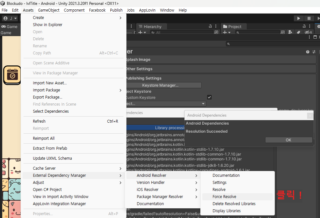Open the File menu
This screenshot has width=320, height=218.
coord(5,10)
